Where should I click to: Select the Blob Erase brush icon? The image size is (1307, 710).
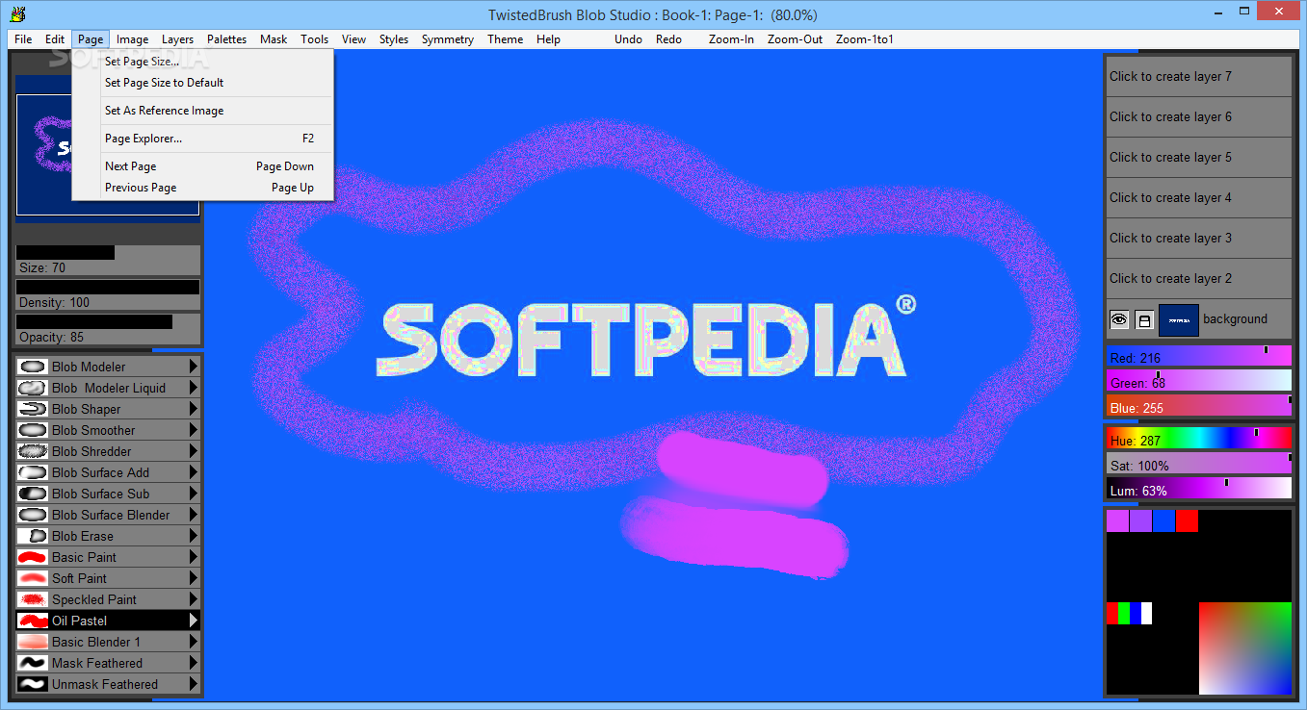[x=33, y=536]
